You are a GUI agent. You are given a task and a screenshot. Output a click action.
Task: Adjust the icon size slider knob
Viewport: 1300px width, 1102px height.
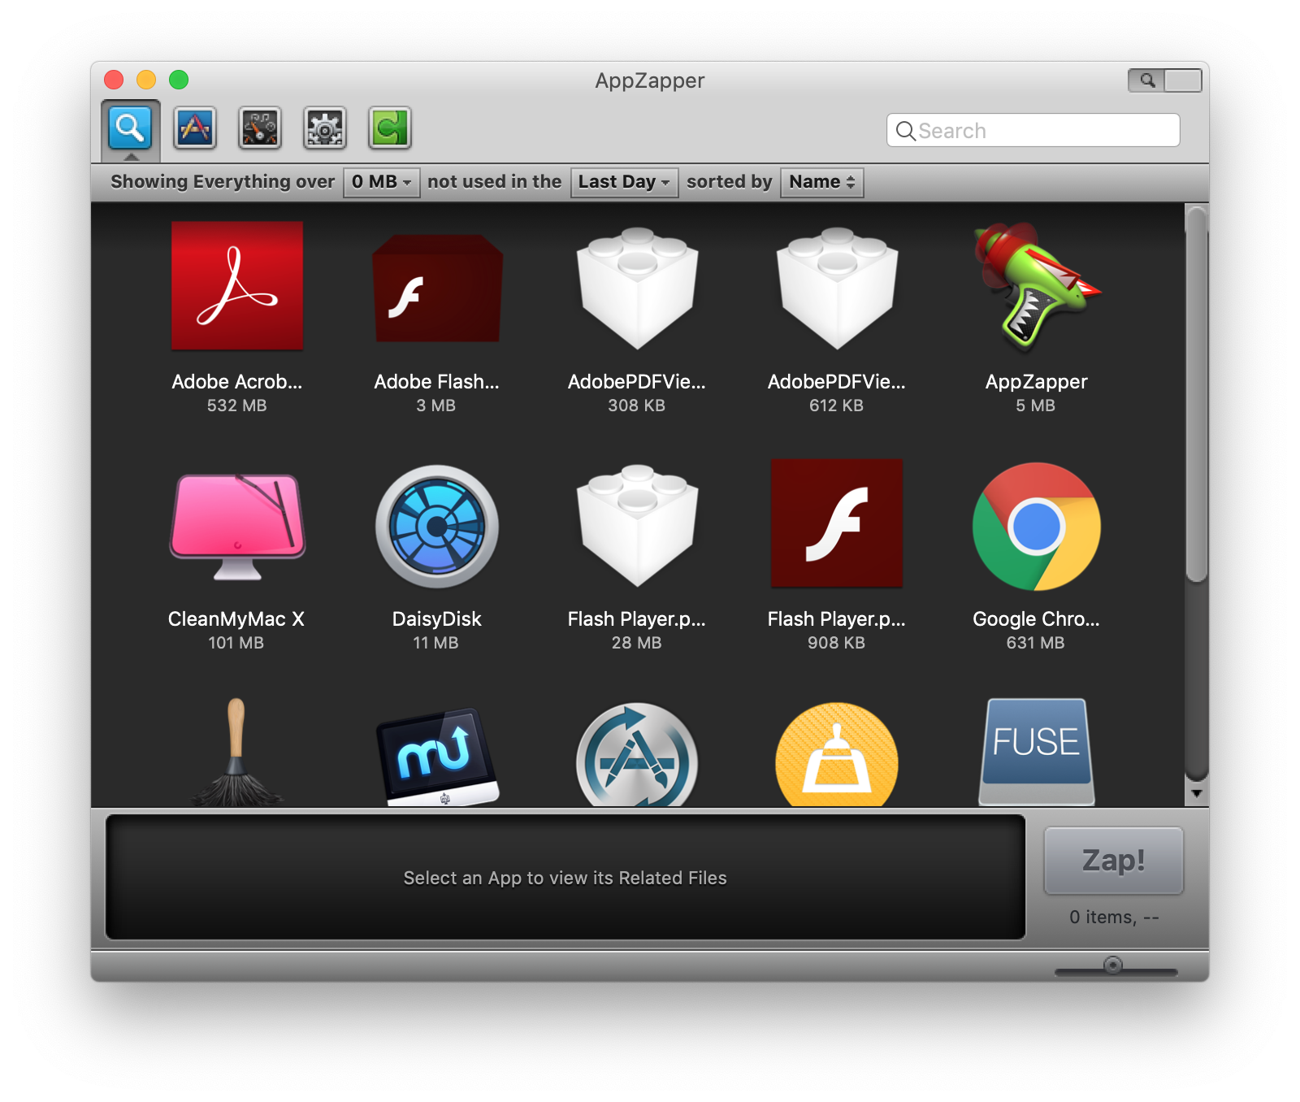click(1113, 965)
